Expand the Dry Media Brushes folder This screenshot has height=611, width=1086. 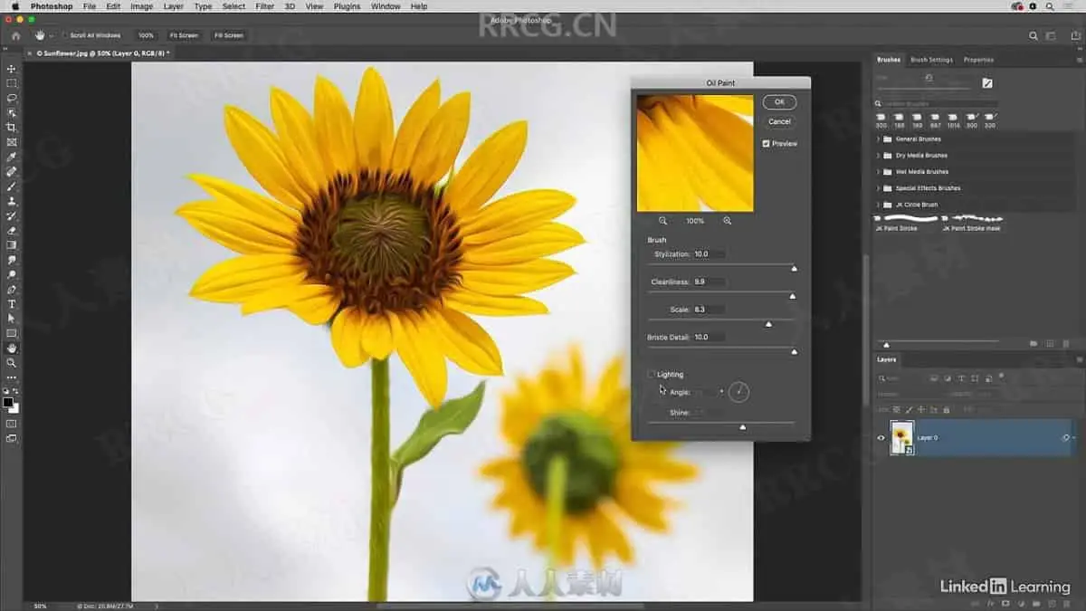coord(879,156)
